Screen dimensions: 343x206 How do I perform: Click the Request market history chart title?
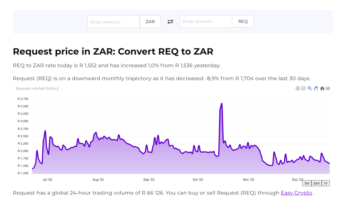pyautogui.click(x=37, y=89)
